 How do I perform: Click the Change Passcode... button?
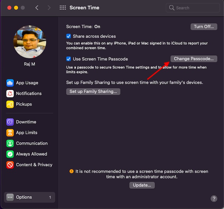[x=194, y=59]
